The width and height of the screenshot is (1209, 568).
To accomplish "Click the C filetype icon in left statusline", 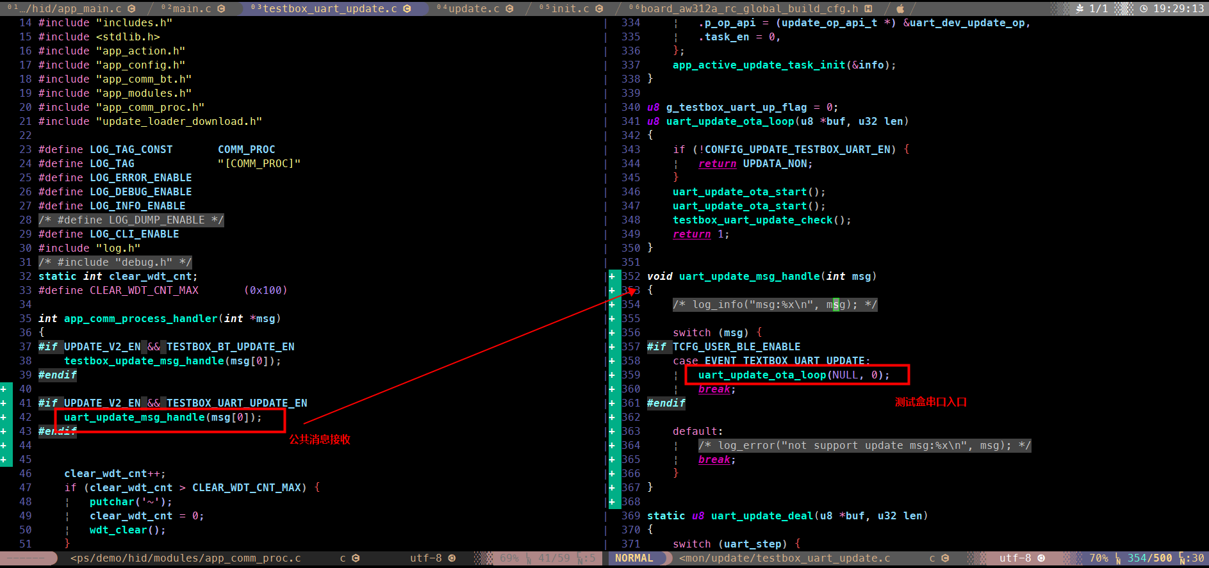I will point(356,558).
